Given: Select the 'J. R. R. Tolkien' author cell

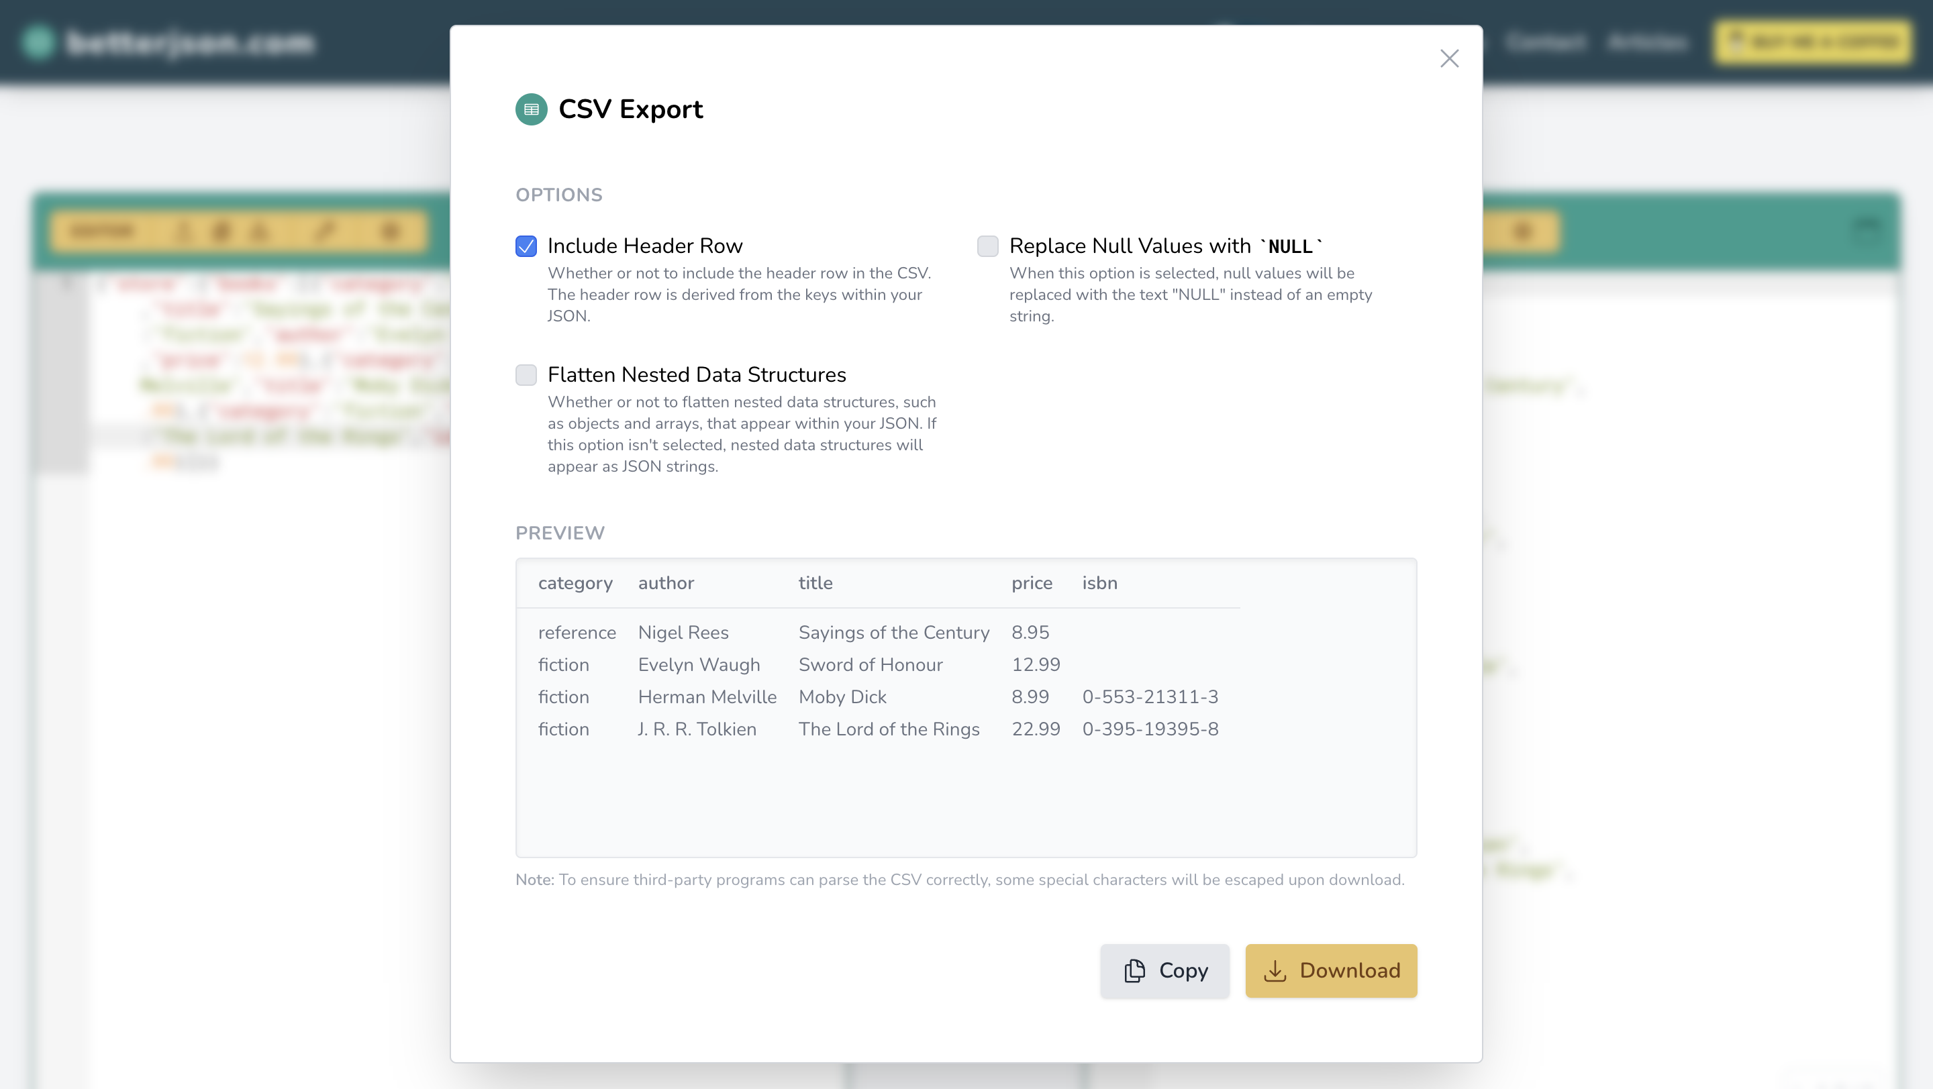Looking at the screenshot, I should [x=697, y=729].
